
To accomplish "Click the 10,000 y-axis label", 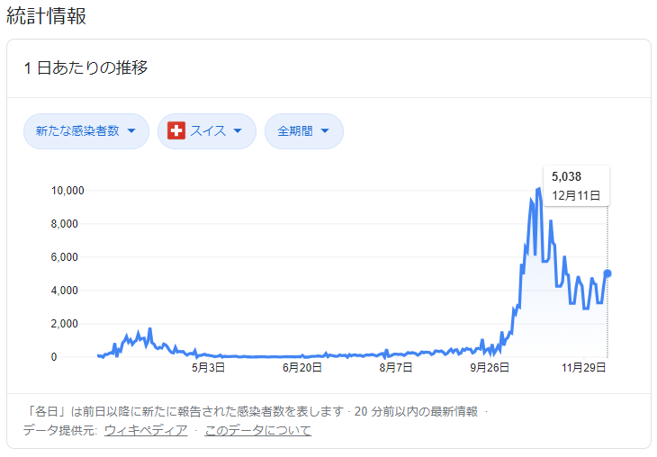I will (67, 191).
